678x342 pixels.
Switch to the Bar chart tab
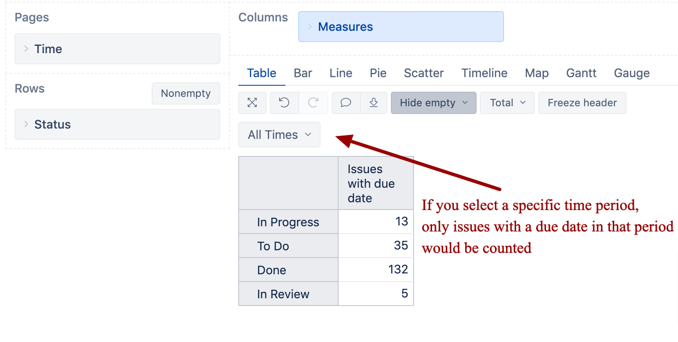click(x=303, y=73)
